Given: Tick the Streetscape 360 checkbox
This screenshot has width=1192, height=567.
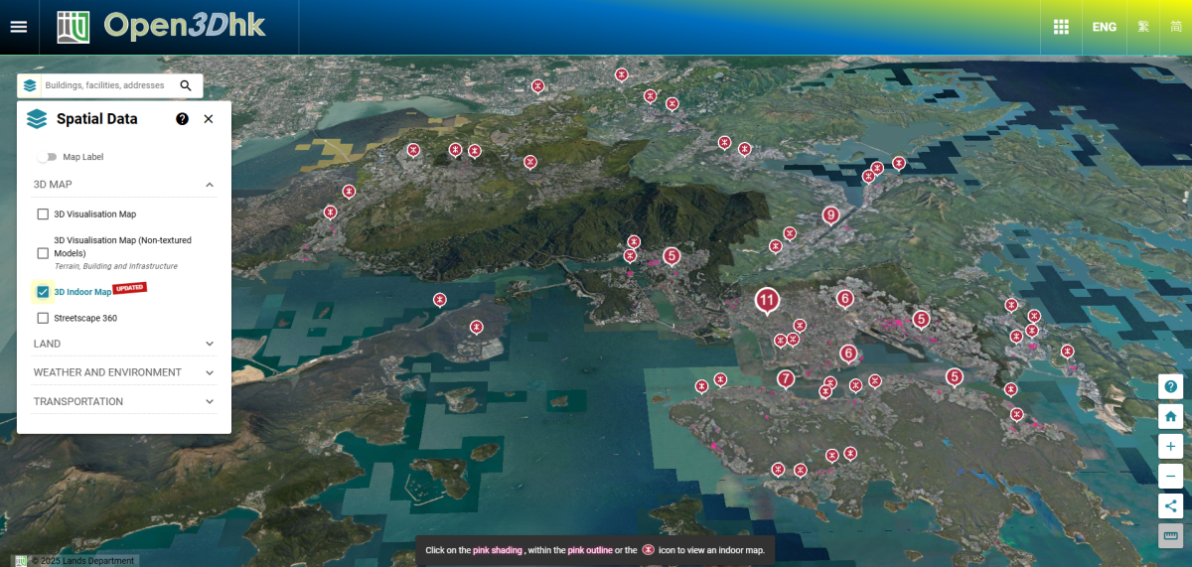Looking at the screenshot, I should coord(43,319).
